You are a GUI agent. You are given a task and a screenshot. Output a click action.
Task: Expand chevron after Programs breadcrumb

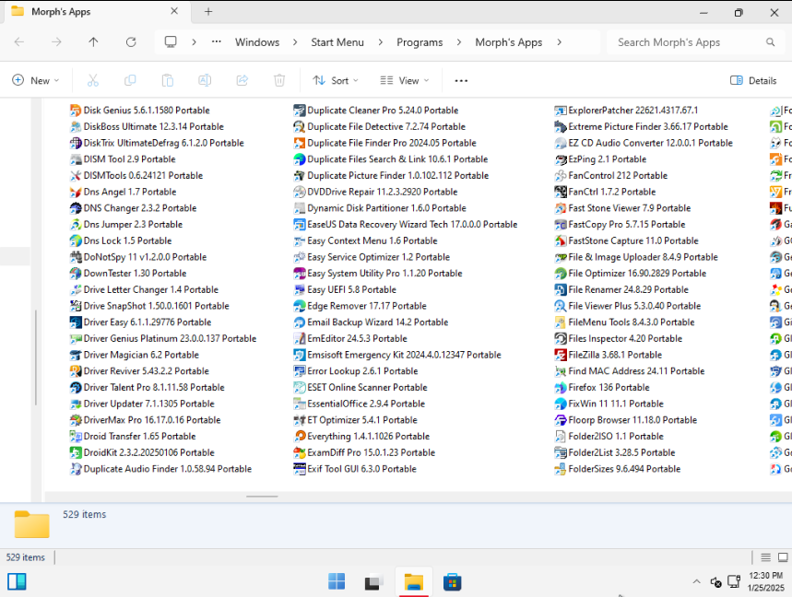click(458, 42)
